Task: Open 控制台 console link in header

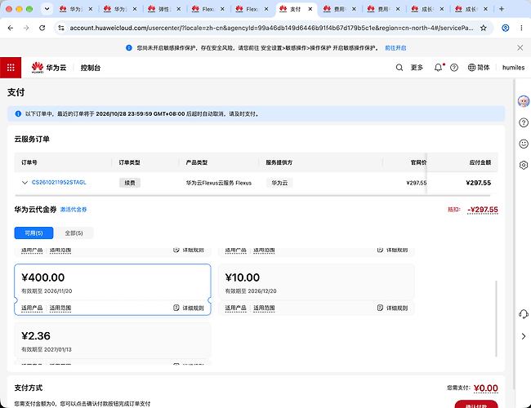Action: (91, 68)
